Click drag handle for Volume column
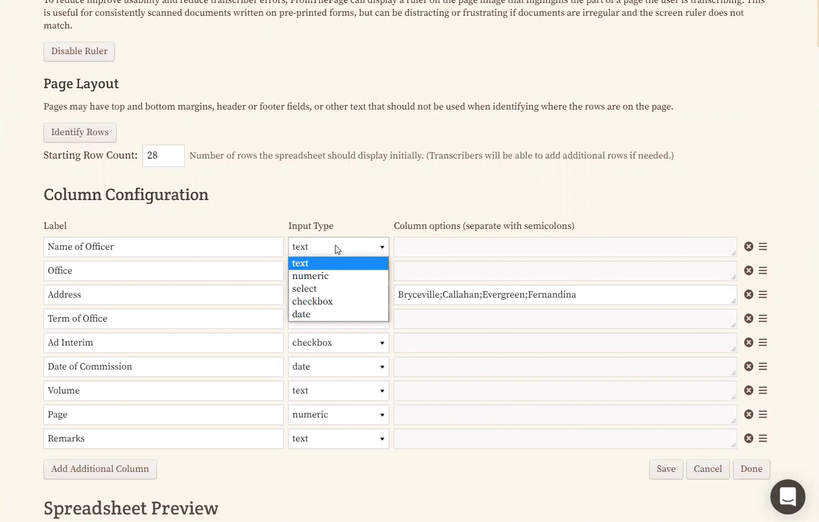This screenshot has width=819, height=522. click(763, 391)
